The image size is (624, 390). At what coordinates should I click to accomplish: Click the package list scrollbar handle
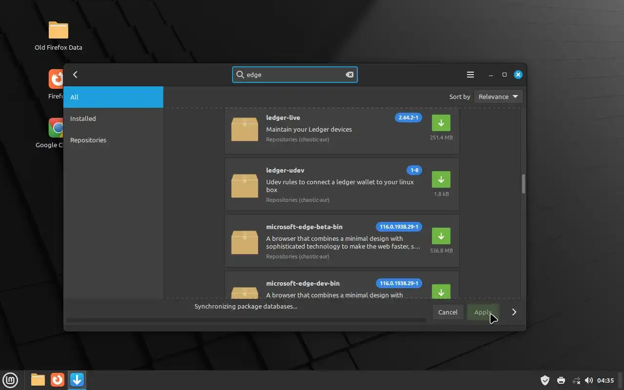[x=524, y=184]
